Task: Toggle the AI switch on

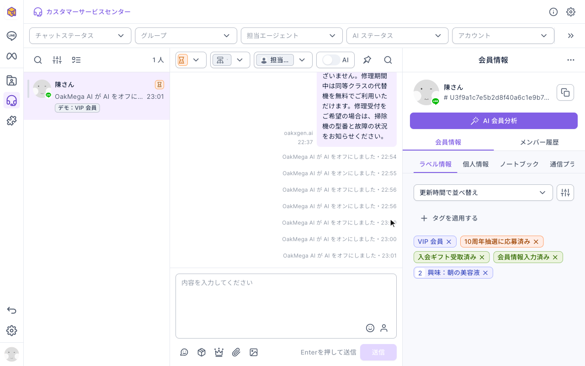Action: (x=331, y=60)
